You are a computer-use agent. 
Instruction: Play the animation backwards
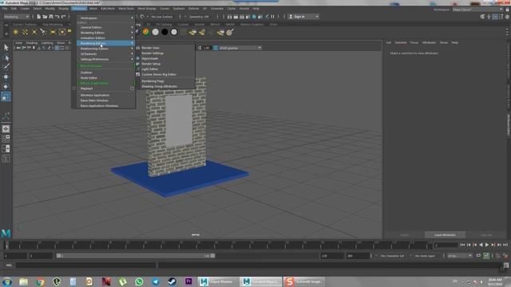coord(481,245)
